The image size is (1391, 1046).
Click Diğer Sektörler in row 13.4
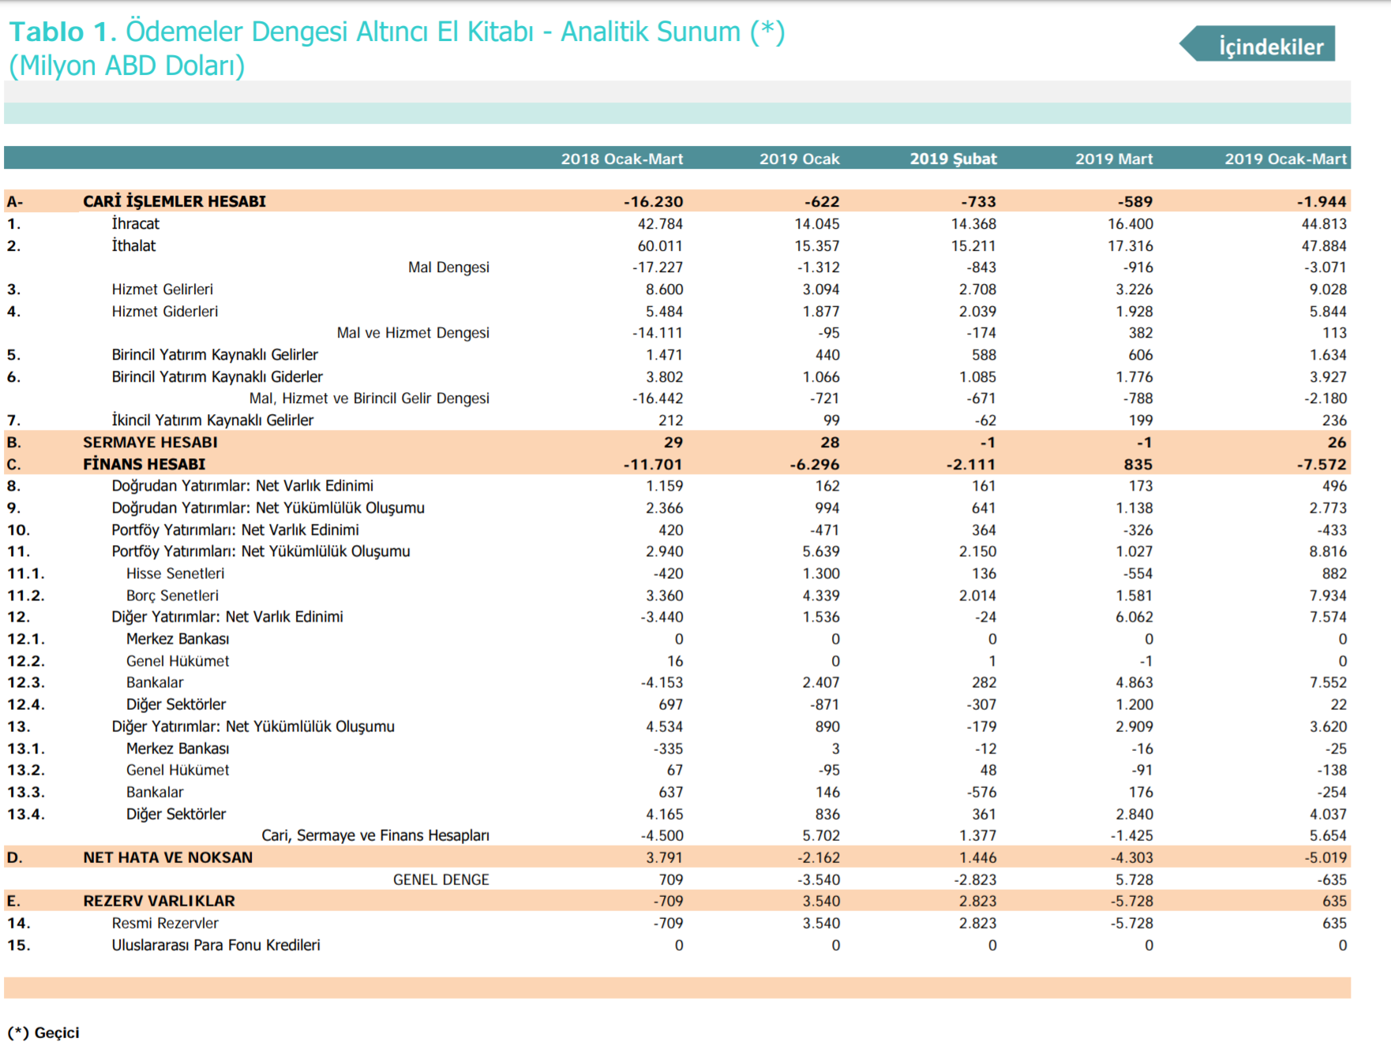coord(176,814)
